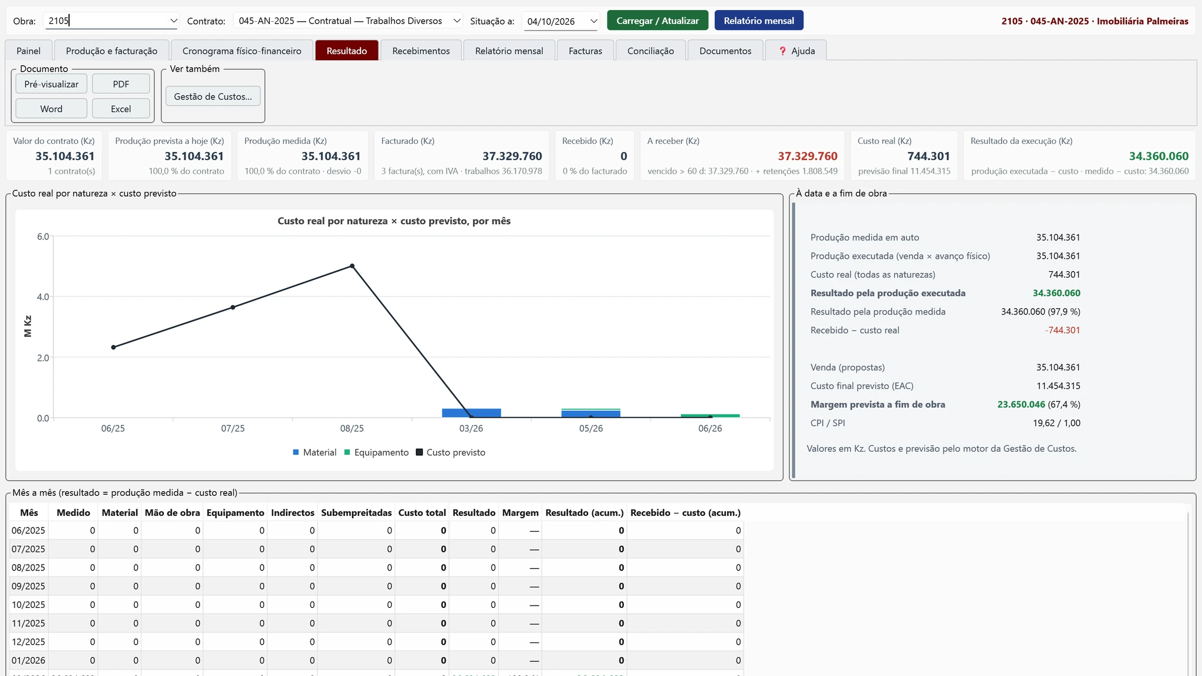Click the 08/25 peak point on chart

point(352,266)
